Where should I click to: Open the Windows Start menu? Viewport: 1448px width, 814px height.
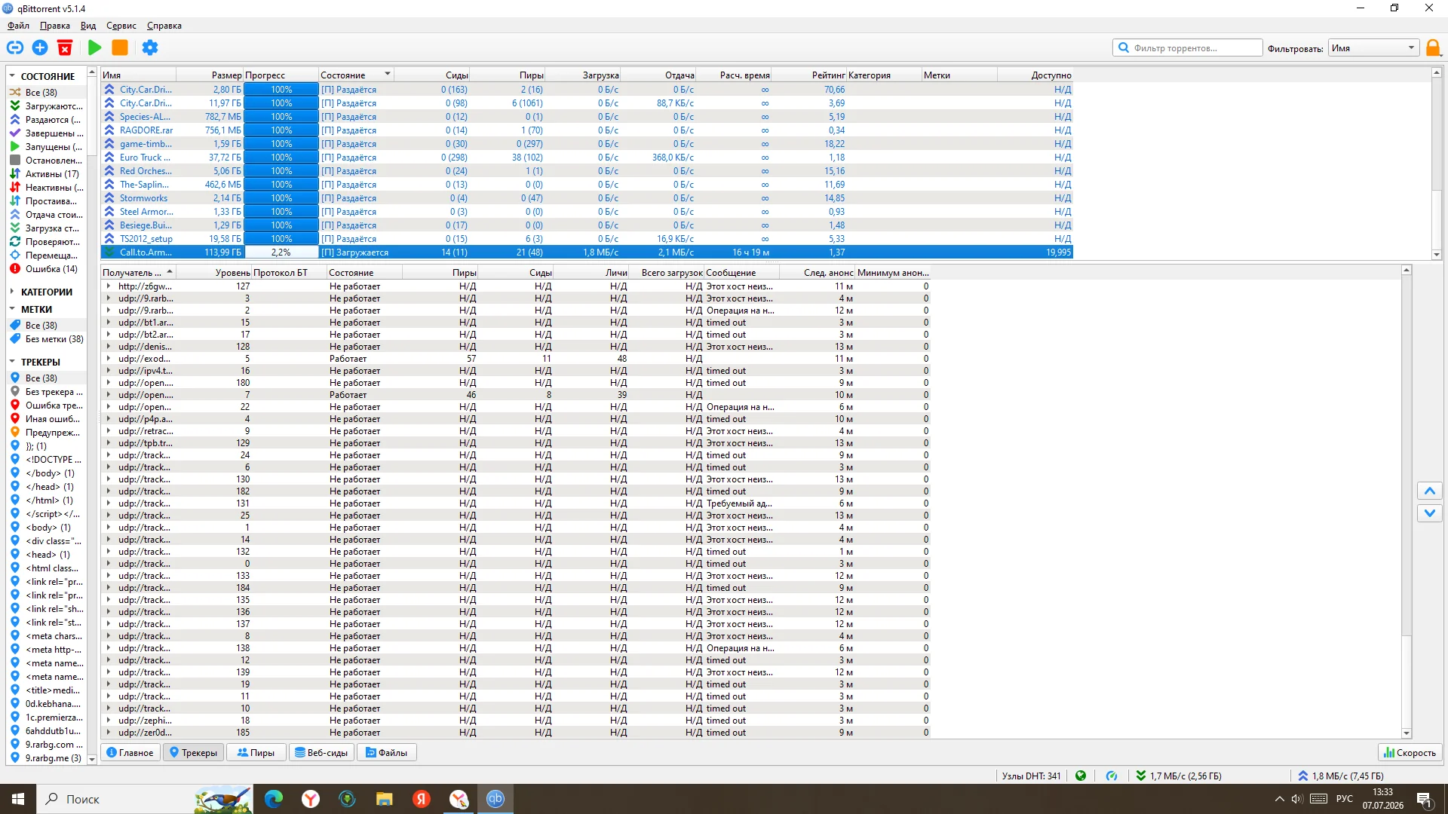click(x=18, y=799)
